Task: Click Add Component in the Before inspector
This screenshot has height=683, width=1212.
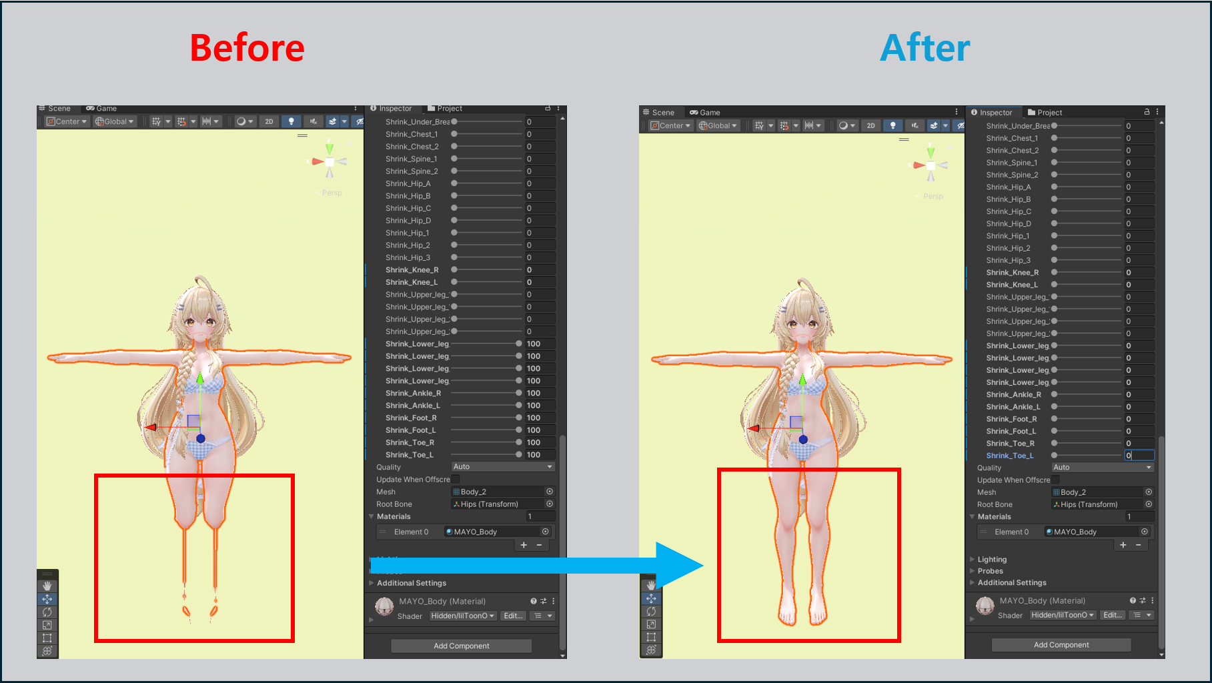Action: click(x=462, y=646)
